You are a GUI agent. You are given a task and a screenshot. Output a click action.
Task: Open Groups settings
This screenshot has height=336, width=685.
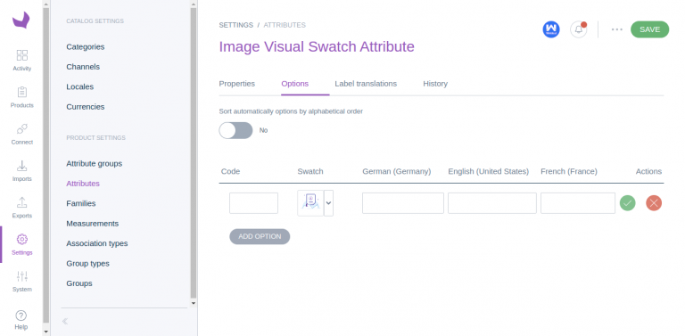point(79,283)
